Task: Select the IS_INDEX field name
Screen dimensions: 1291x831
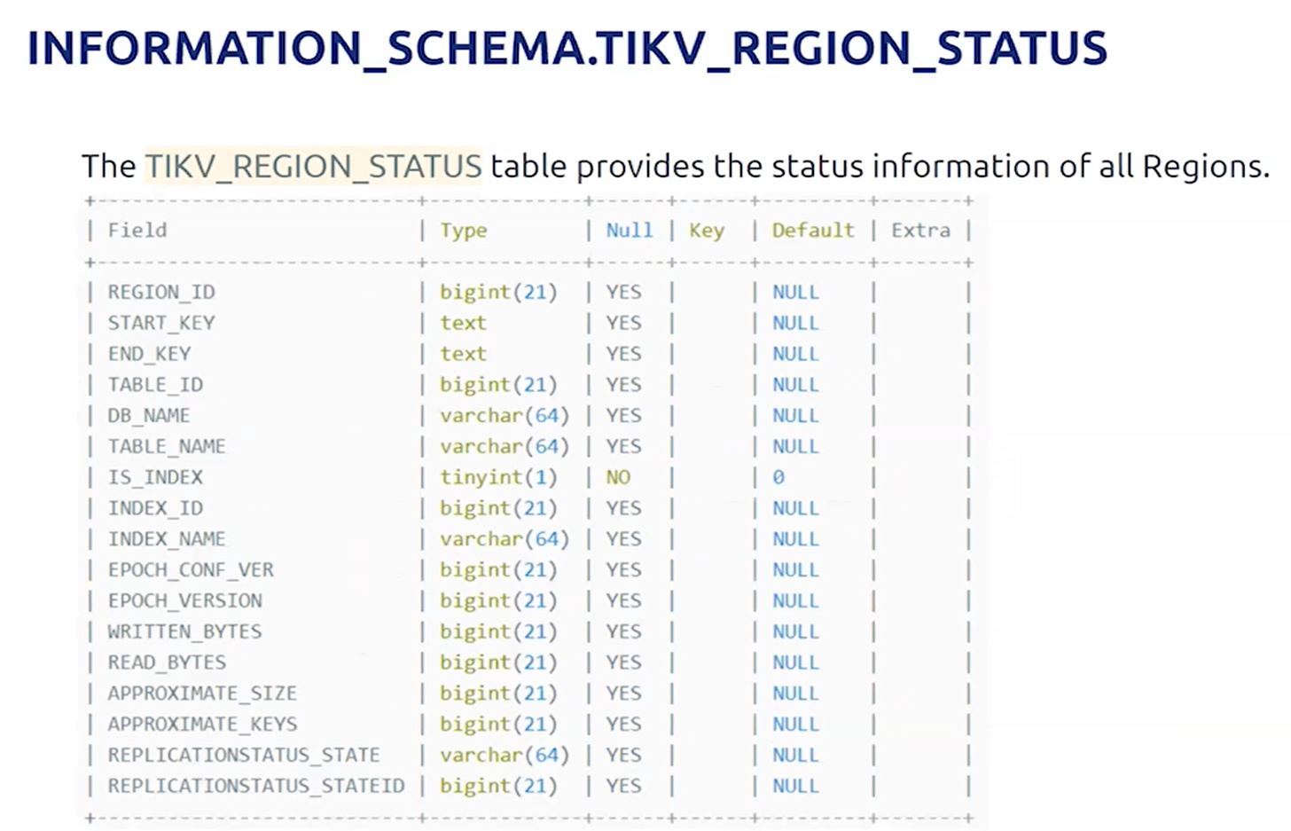Action: tap(155, 477)
